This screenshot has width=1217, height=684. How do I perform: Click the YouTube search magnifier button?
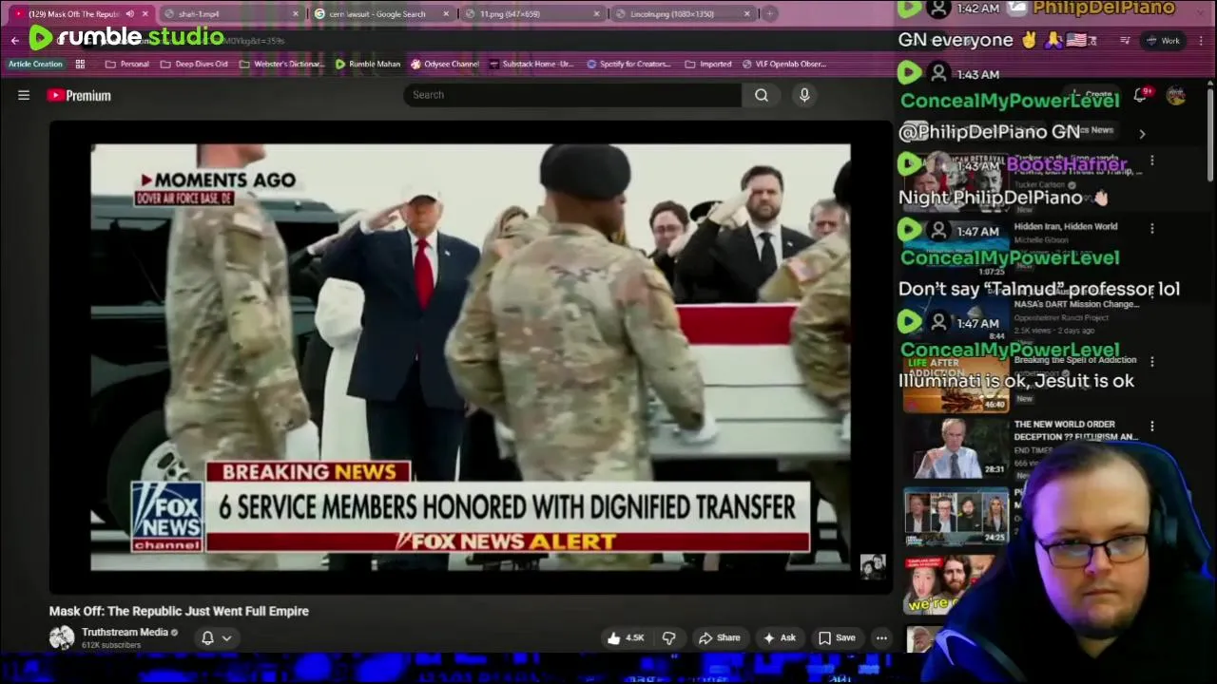click(x=762, y=95)
